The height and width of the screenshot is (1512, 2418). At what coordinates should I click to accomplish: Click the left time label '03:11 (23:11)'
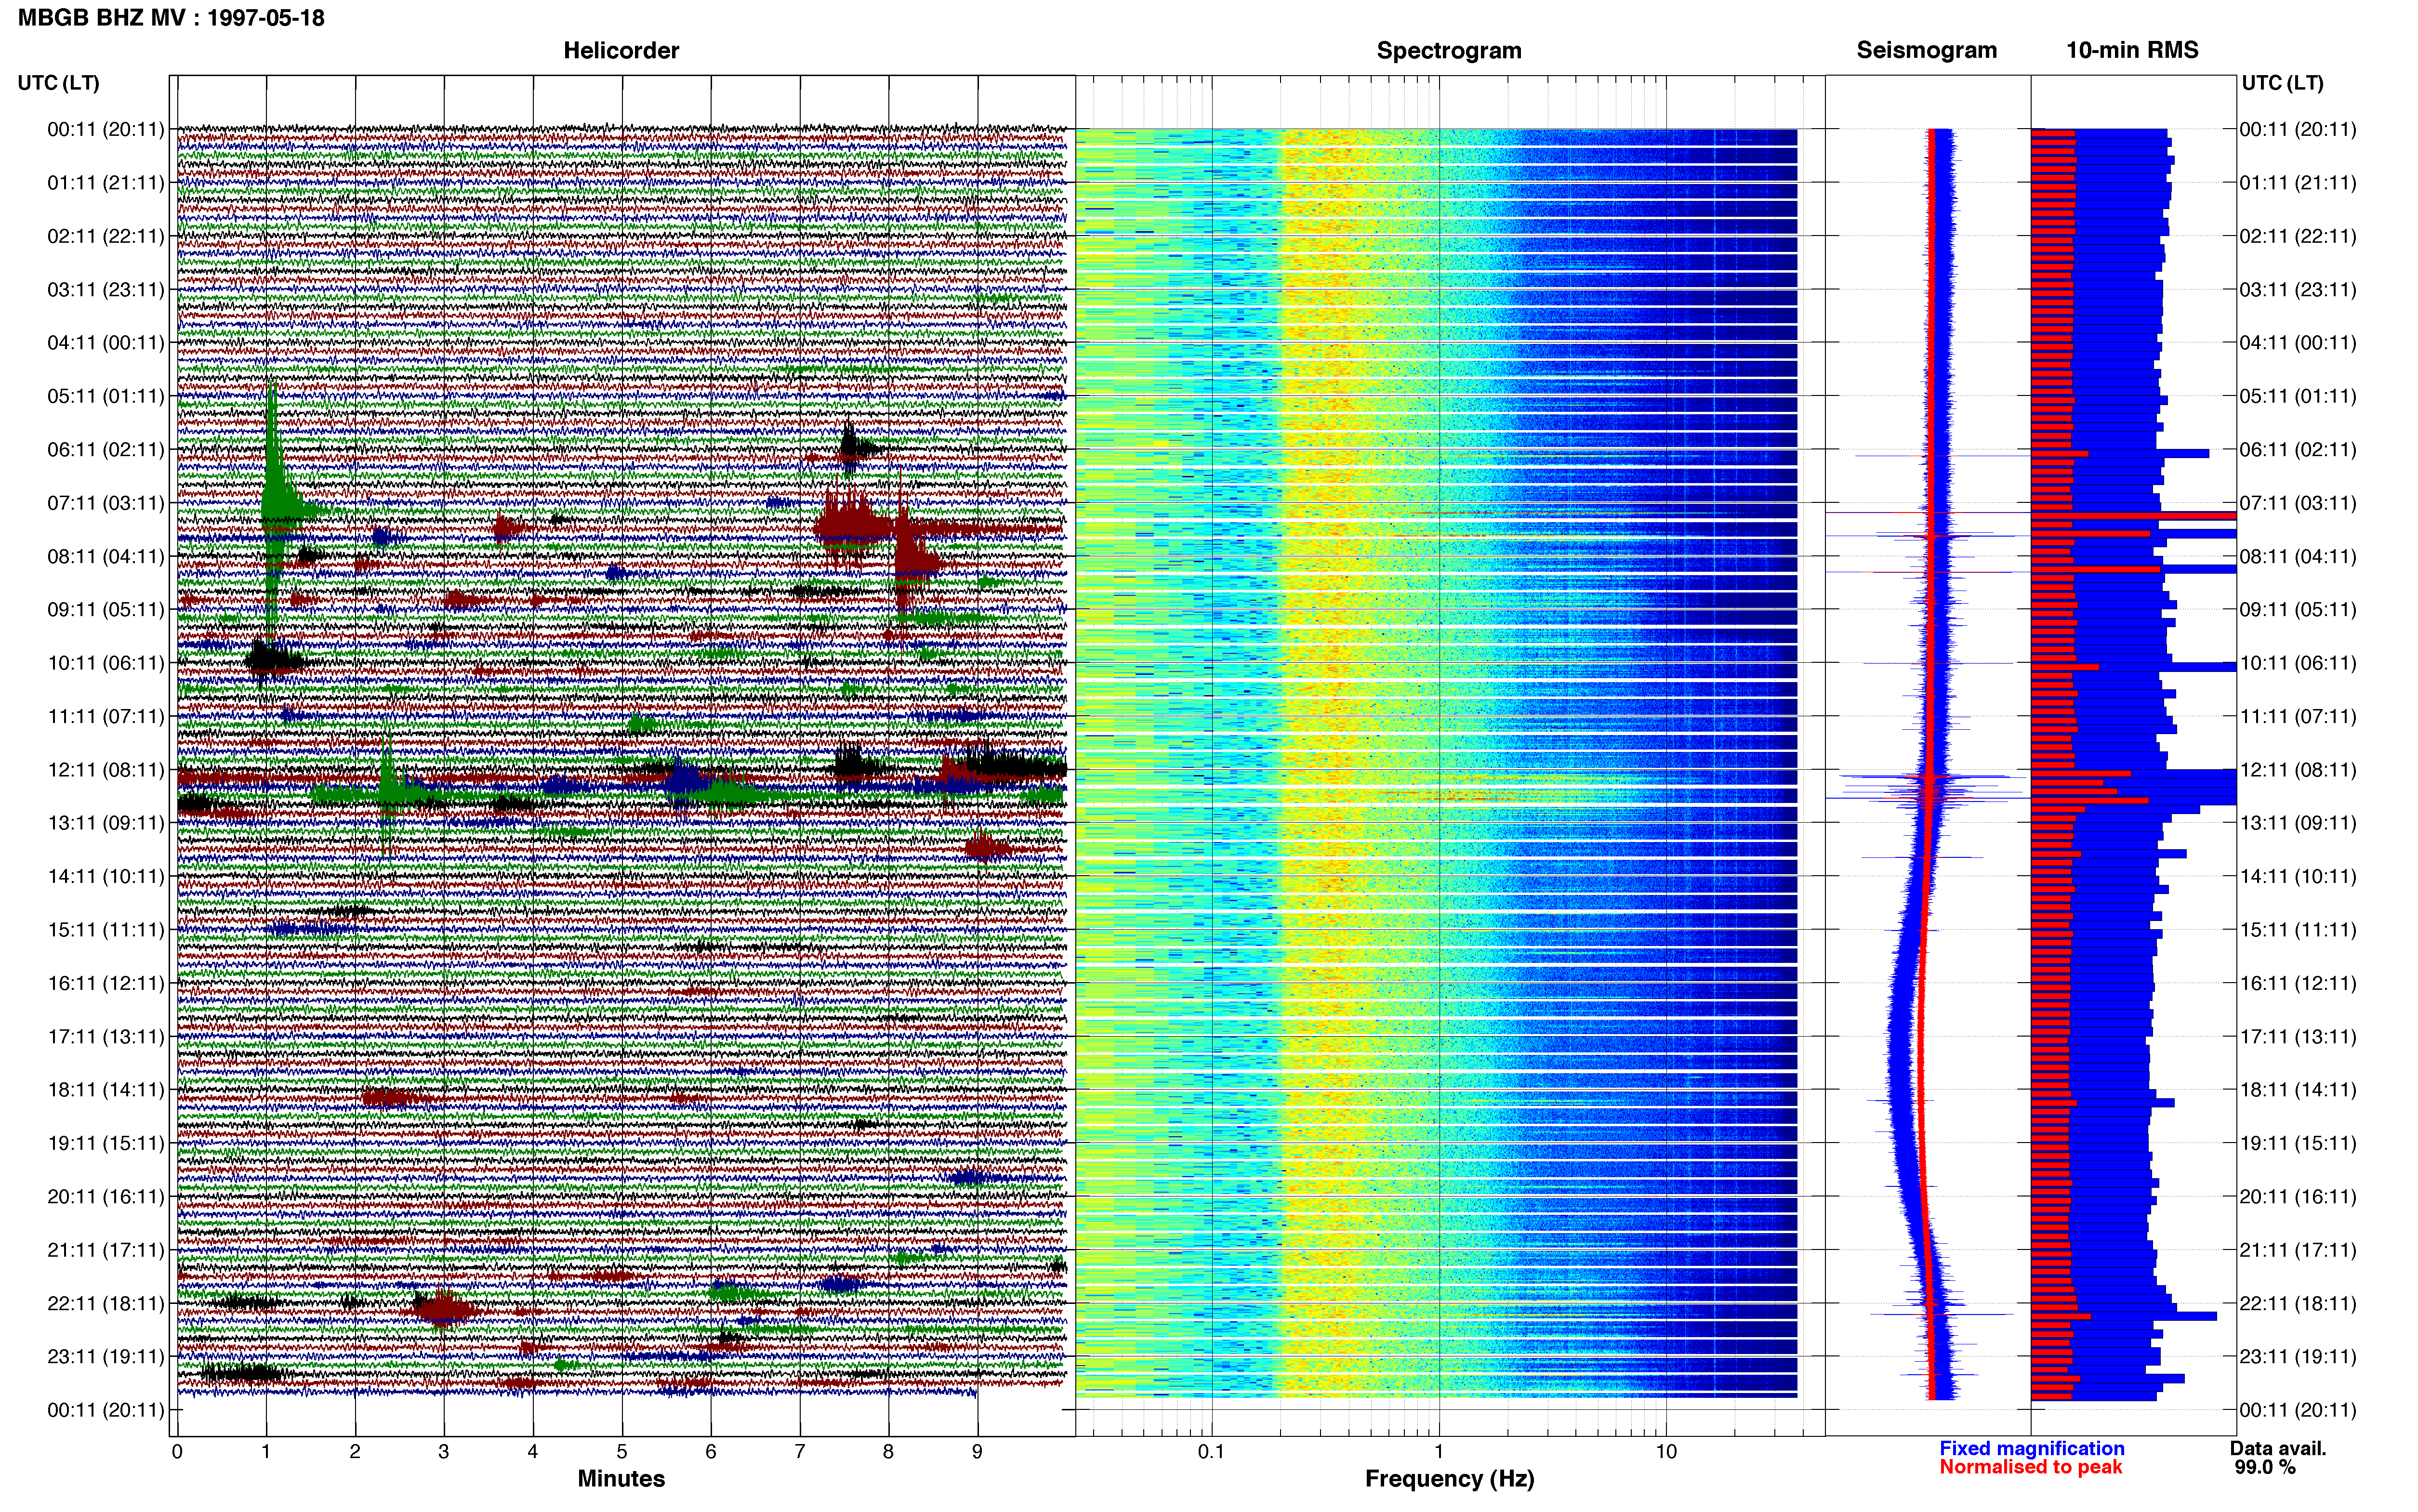pyautogui.click(x=106, y=290)
